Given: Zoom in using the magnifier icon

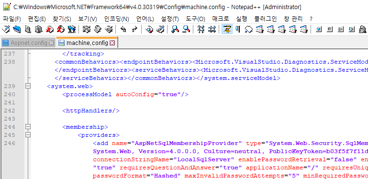Looking at the screenshot, I should point(175,29).
